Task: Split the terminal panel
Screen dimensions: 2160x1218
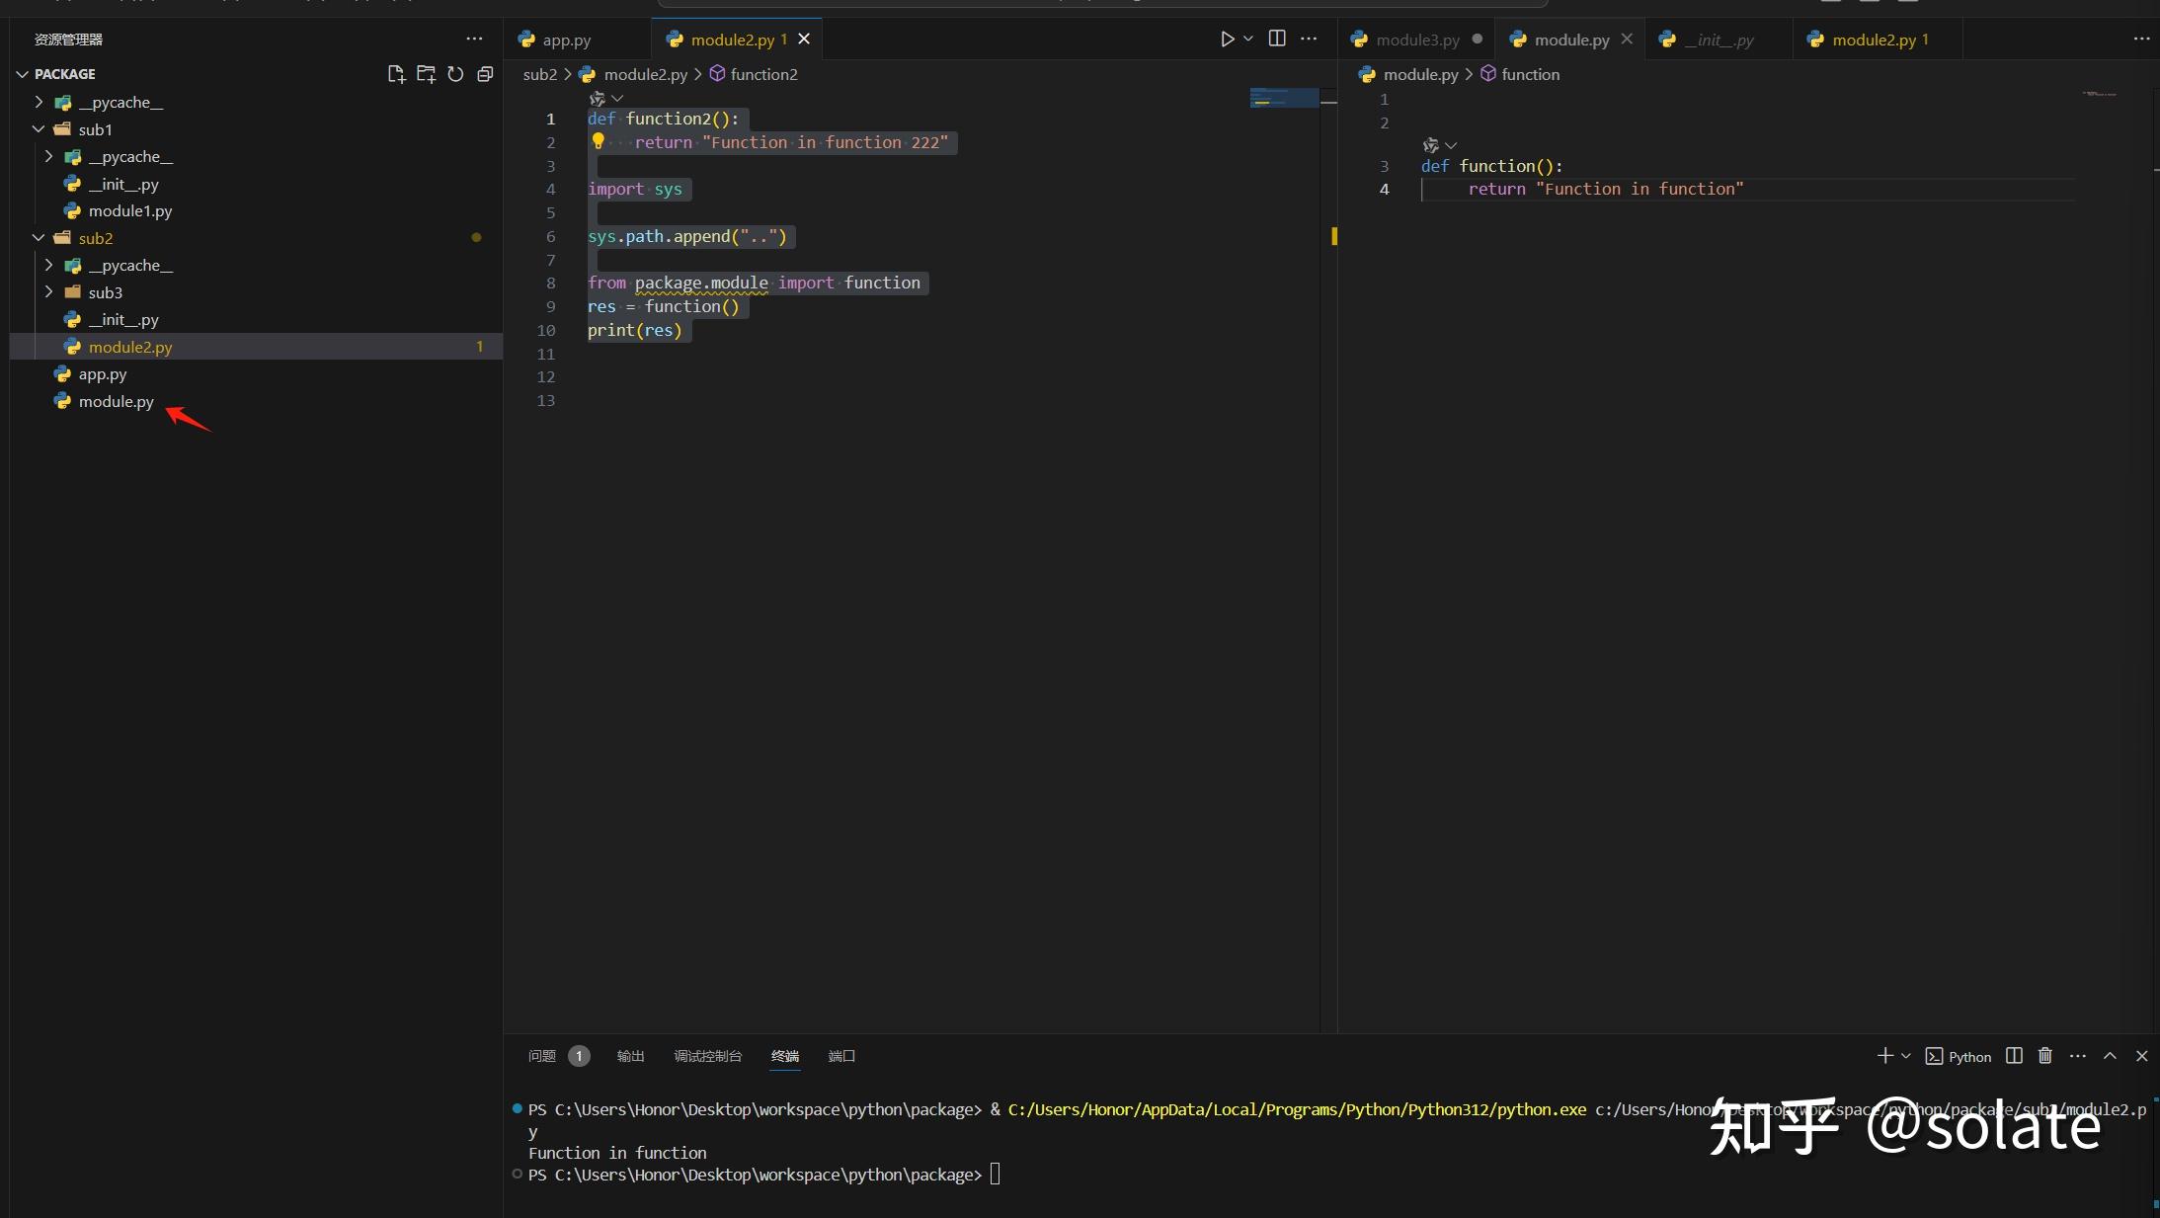Action: (2014, 1056)
